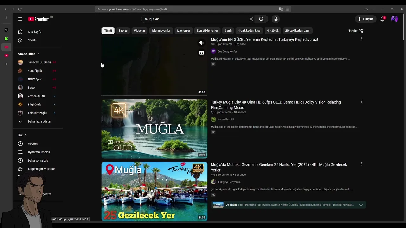The image size is (406, 228).
Task: Open more options for Muğla'nın EN GÜZEL video
Action: pyautogui.click(x=362, y=39)
